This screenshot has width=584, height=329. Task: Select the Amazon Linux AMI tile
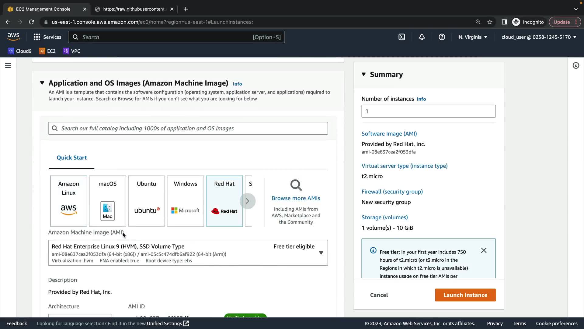pyautogui.click(x=68, y=201)
